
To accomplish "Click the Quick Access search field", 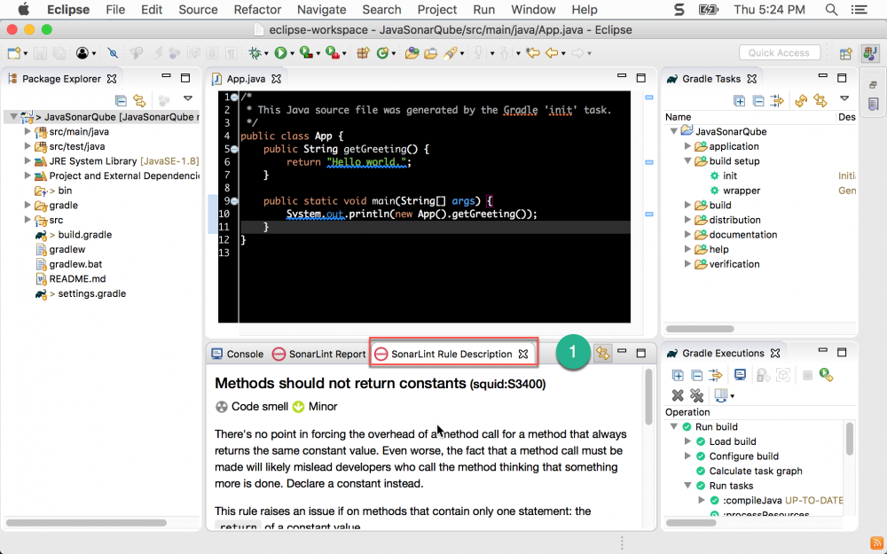I will tap(779, 53).
